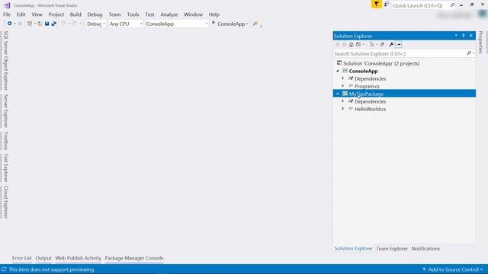Open the Tools menu
488x274 pixels.
(133, 14)
